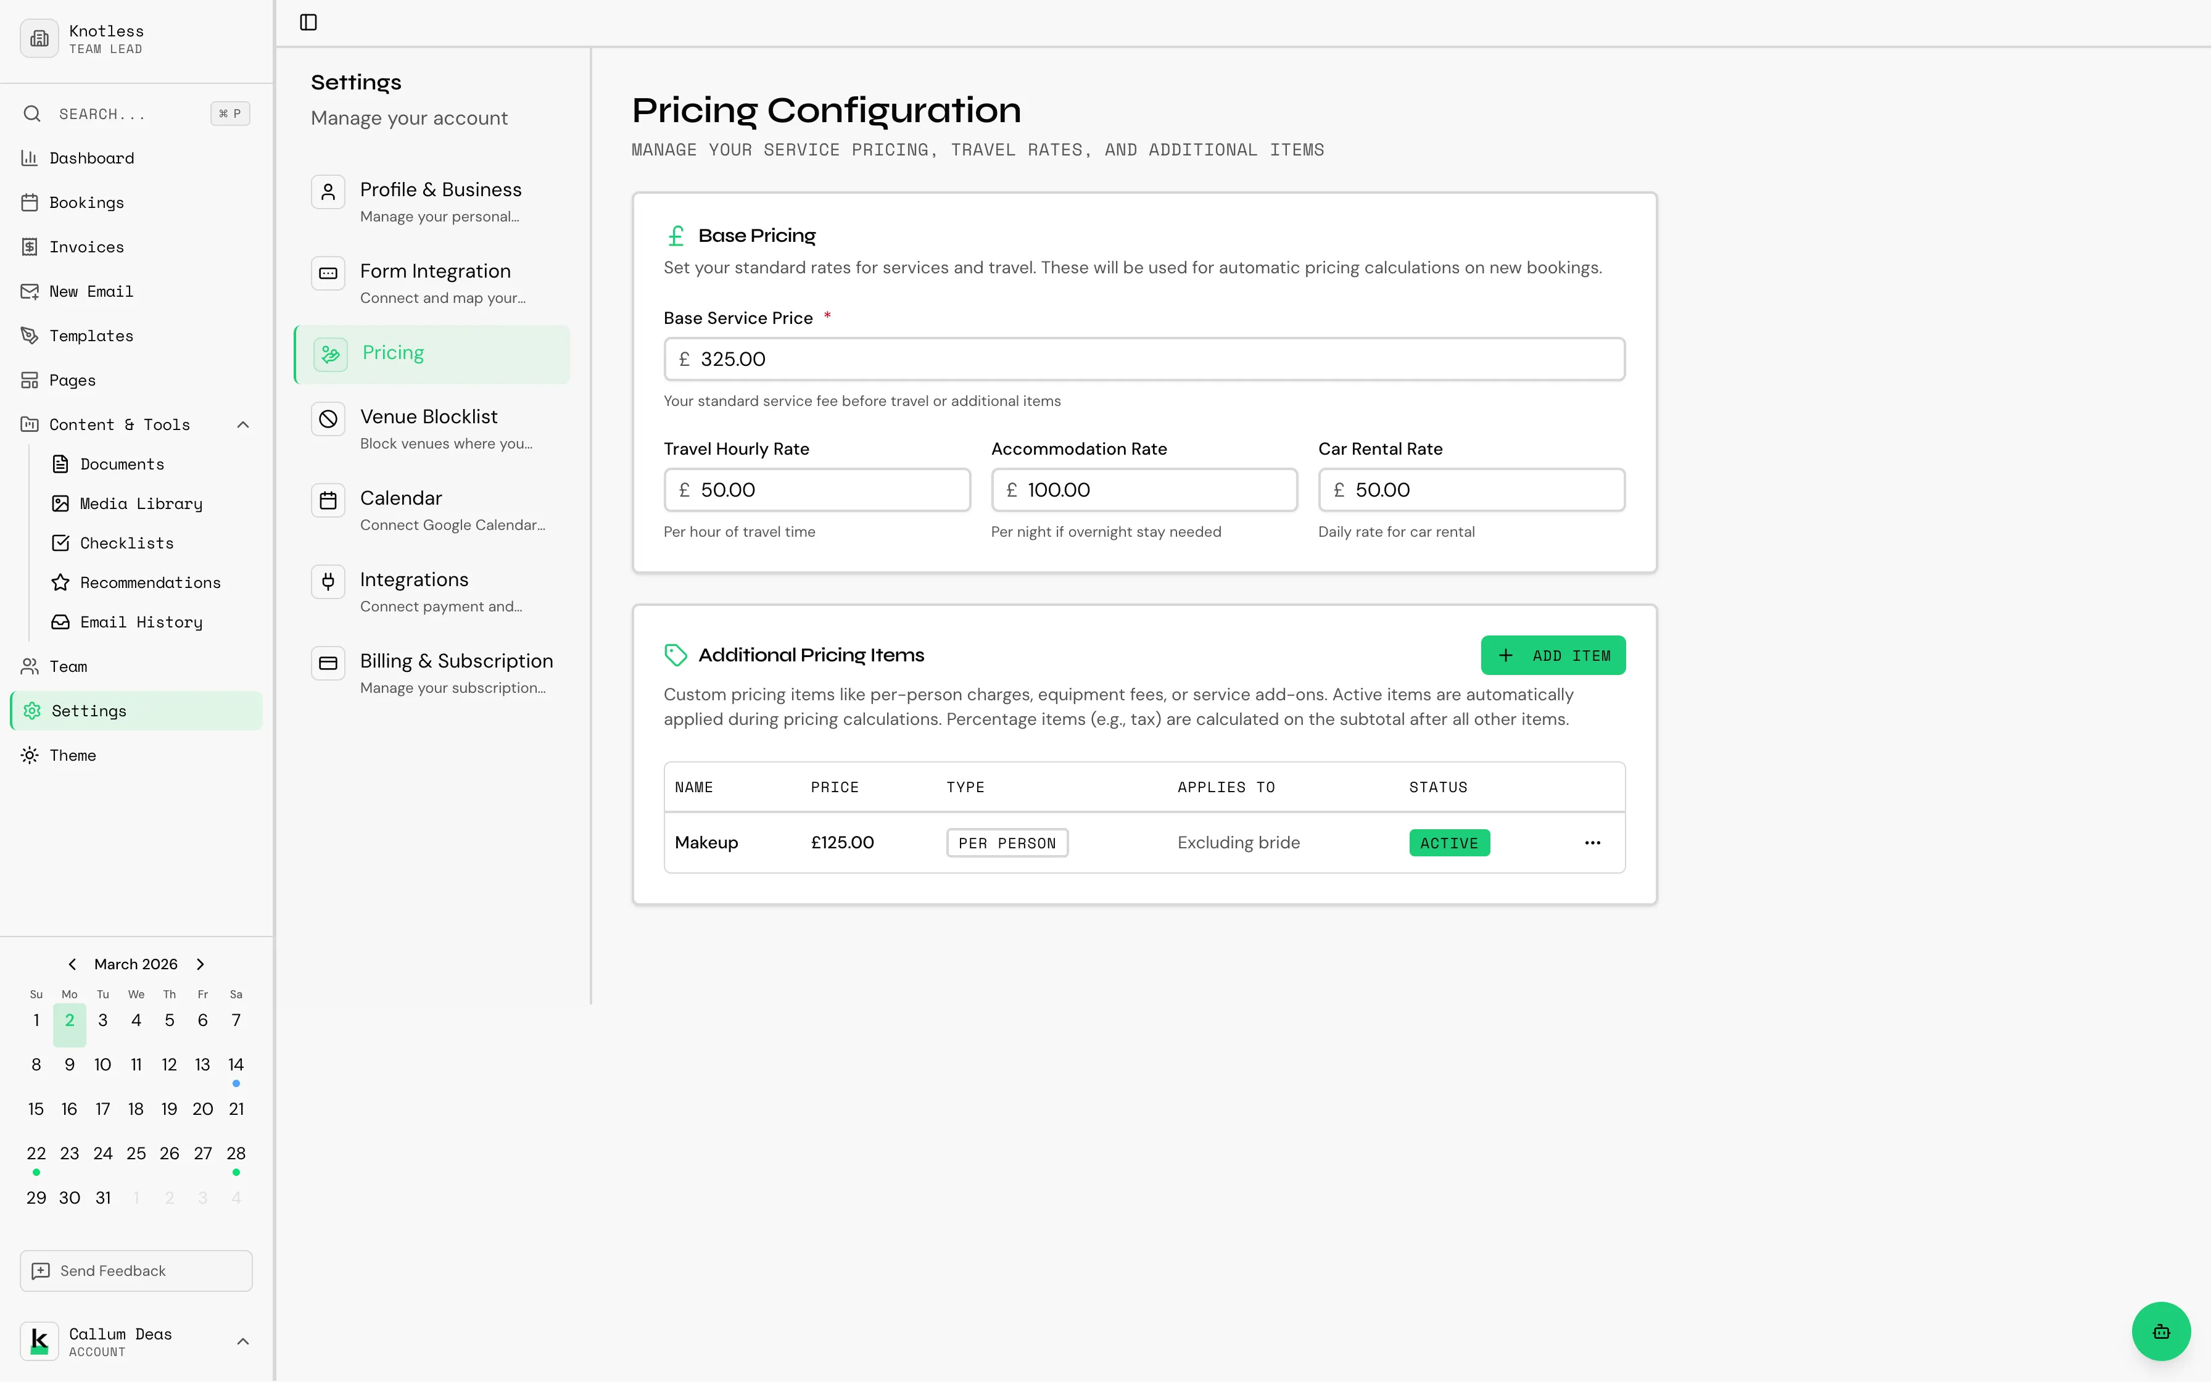This screenshot has height=1382, width=2211.
Task: Click the ADD ITEM button
Action: (1552, 655)
